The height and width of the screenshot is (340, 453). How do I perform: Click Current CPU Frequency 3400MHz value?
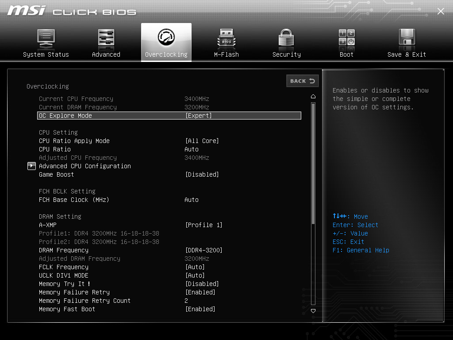pos(197,99)
